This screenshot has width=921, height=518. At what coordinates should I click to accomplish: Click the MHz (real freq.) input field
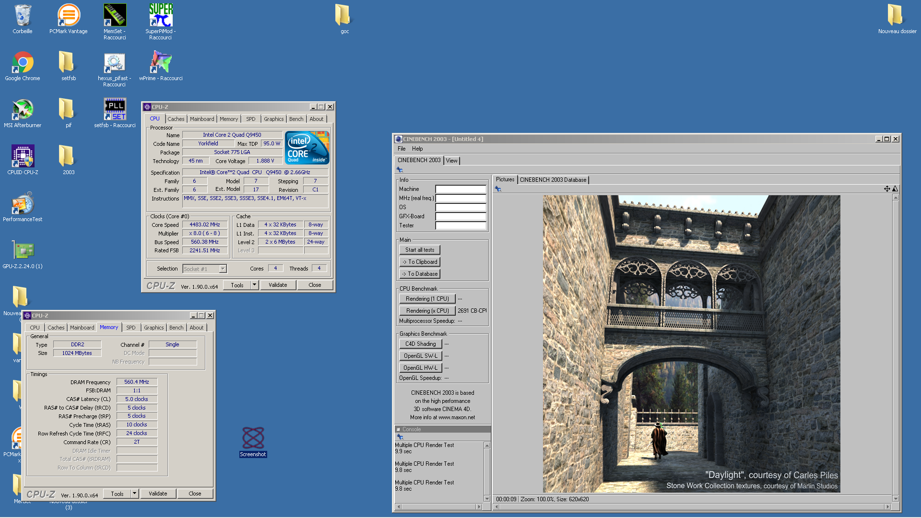pos(460,198)
